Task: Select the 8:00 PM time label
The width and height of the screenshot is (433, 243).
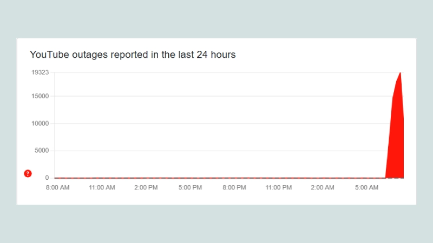Action: (x=234, y=188)
